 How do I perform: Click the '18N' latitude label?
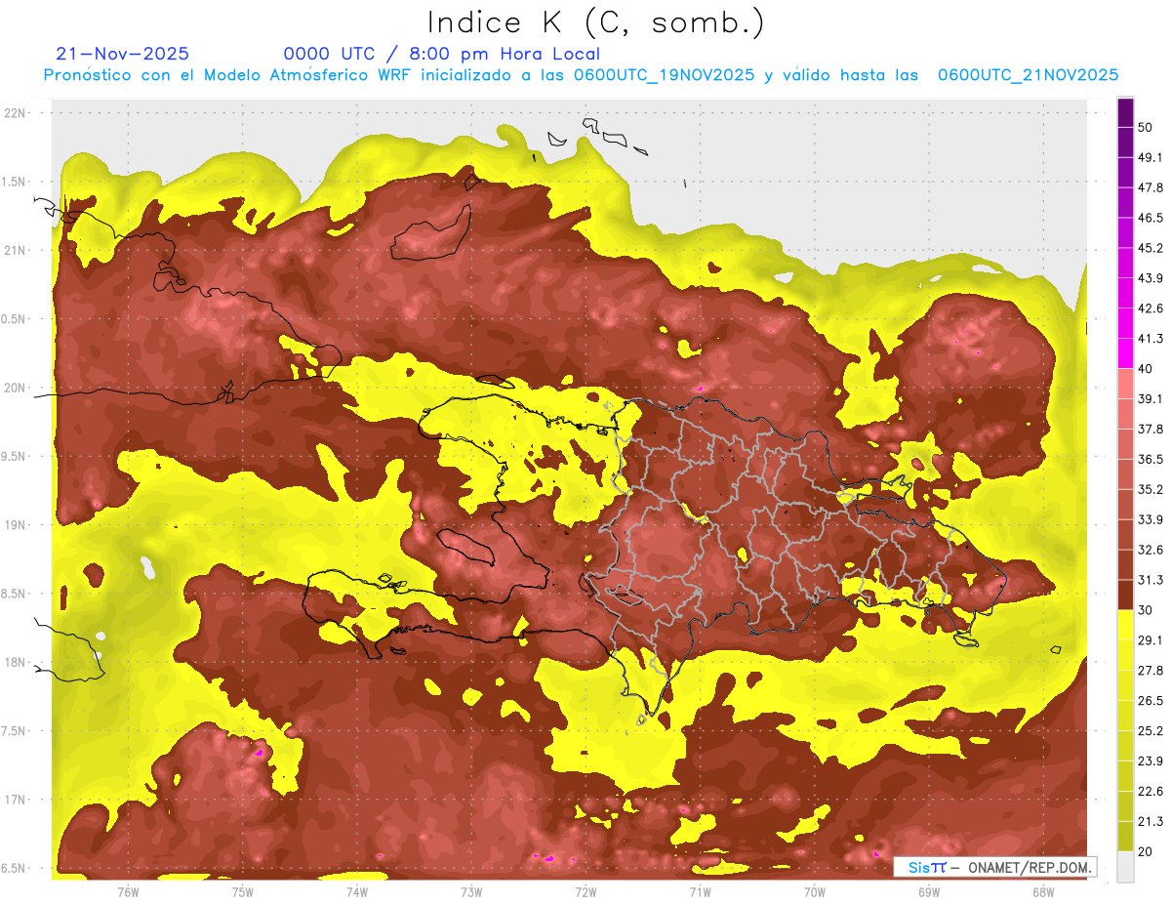(15, 662)
